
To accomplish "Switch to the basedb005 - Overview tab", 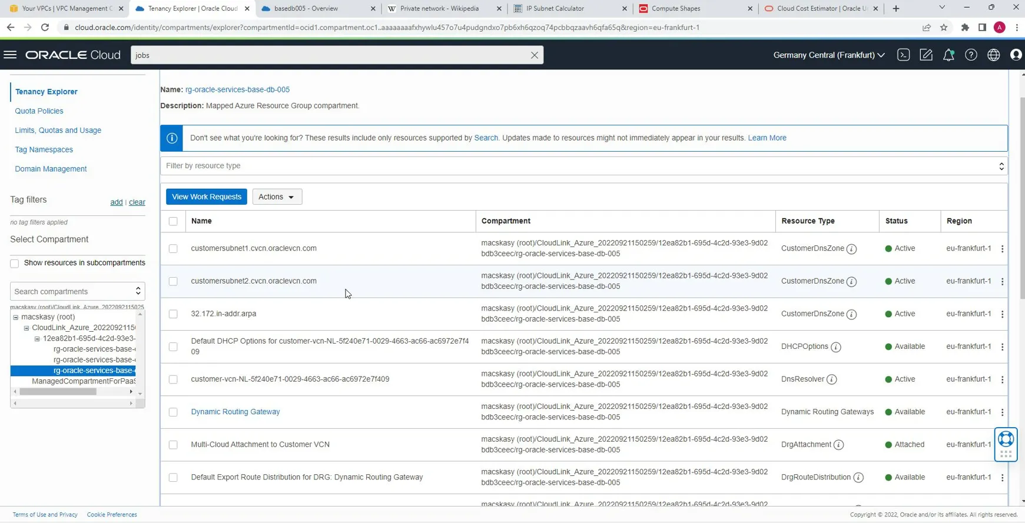I will [x=318, y=8].
